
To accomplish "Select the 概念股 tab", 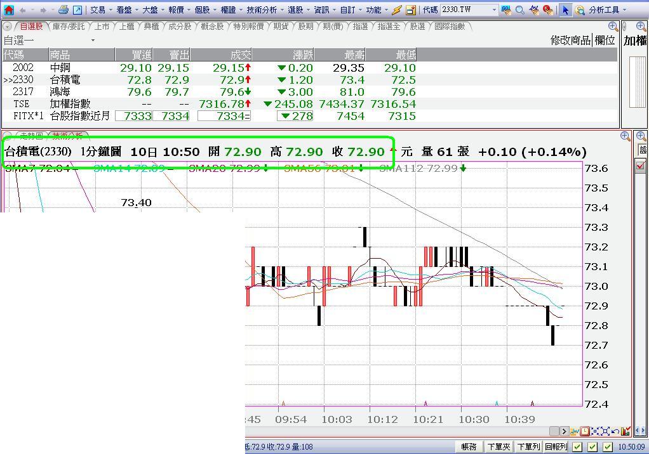I will [x=212, y=27].
